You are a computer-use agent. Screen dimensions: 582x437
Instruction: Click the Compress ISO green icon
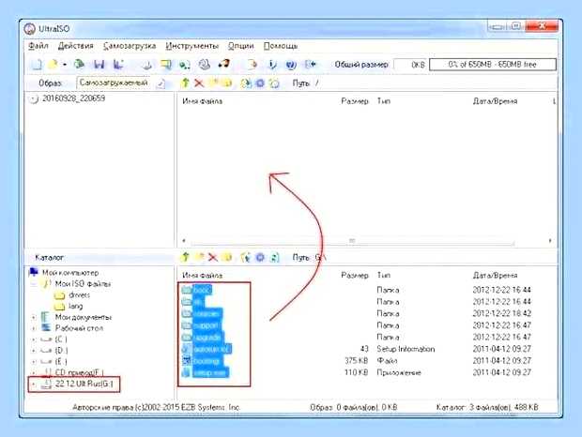coord(185,65)
